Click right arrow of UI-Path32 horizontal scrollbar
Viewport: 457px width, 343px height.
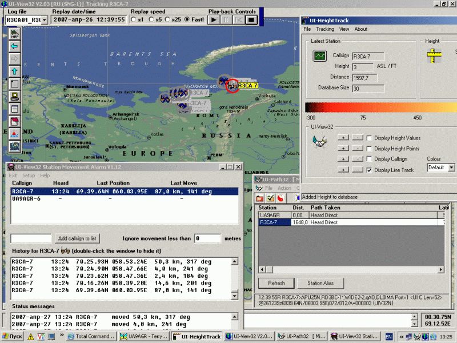[440, 269]
